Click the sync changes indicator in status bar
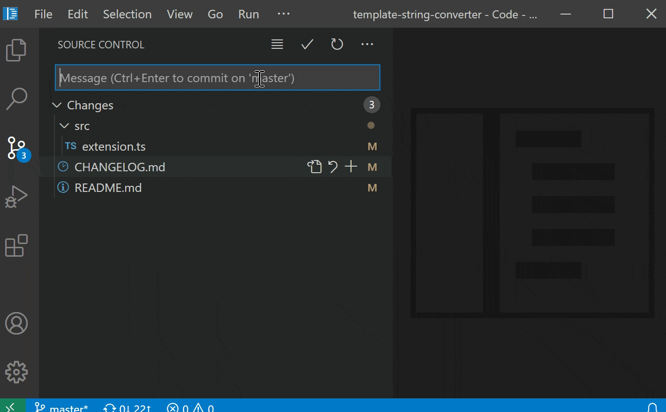The width and height of the screenshot is (666, 412). point(126,407)
